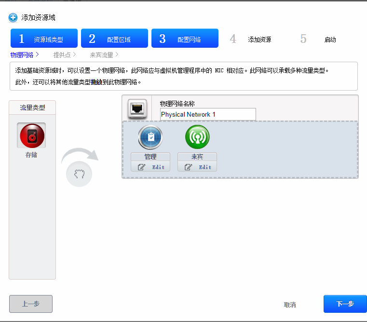Click the grab-hand drag hint icon
This screenshot has width=367, height=322.
click(x=79, y=174)
